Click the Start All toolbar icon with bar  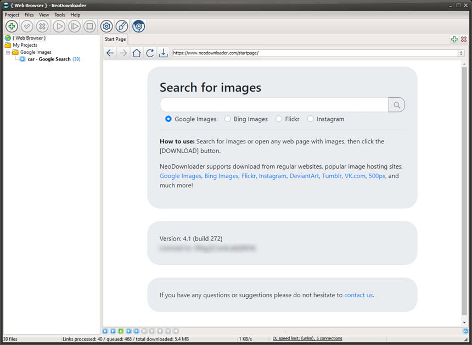tap(74, 26)
